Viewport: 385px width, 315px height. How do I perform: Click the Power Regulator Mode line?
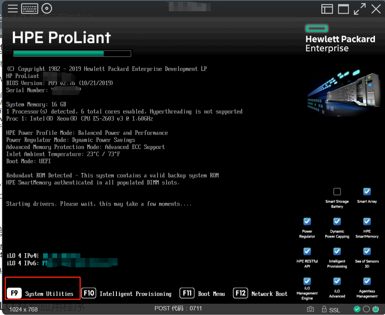[x=71, y=140]
